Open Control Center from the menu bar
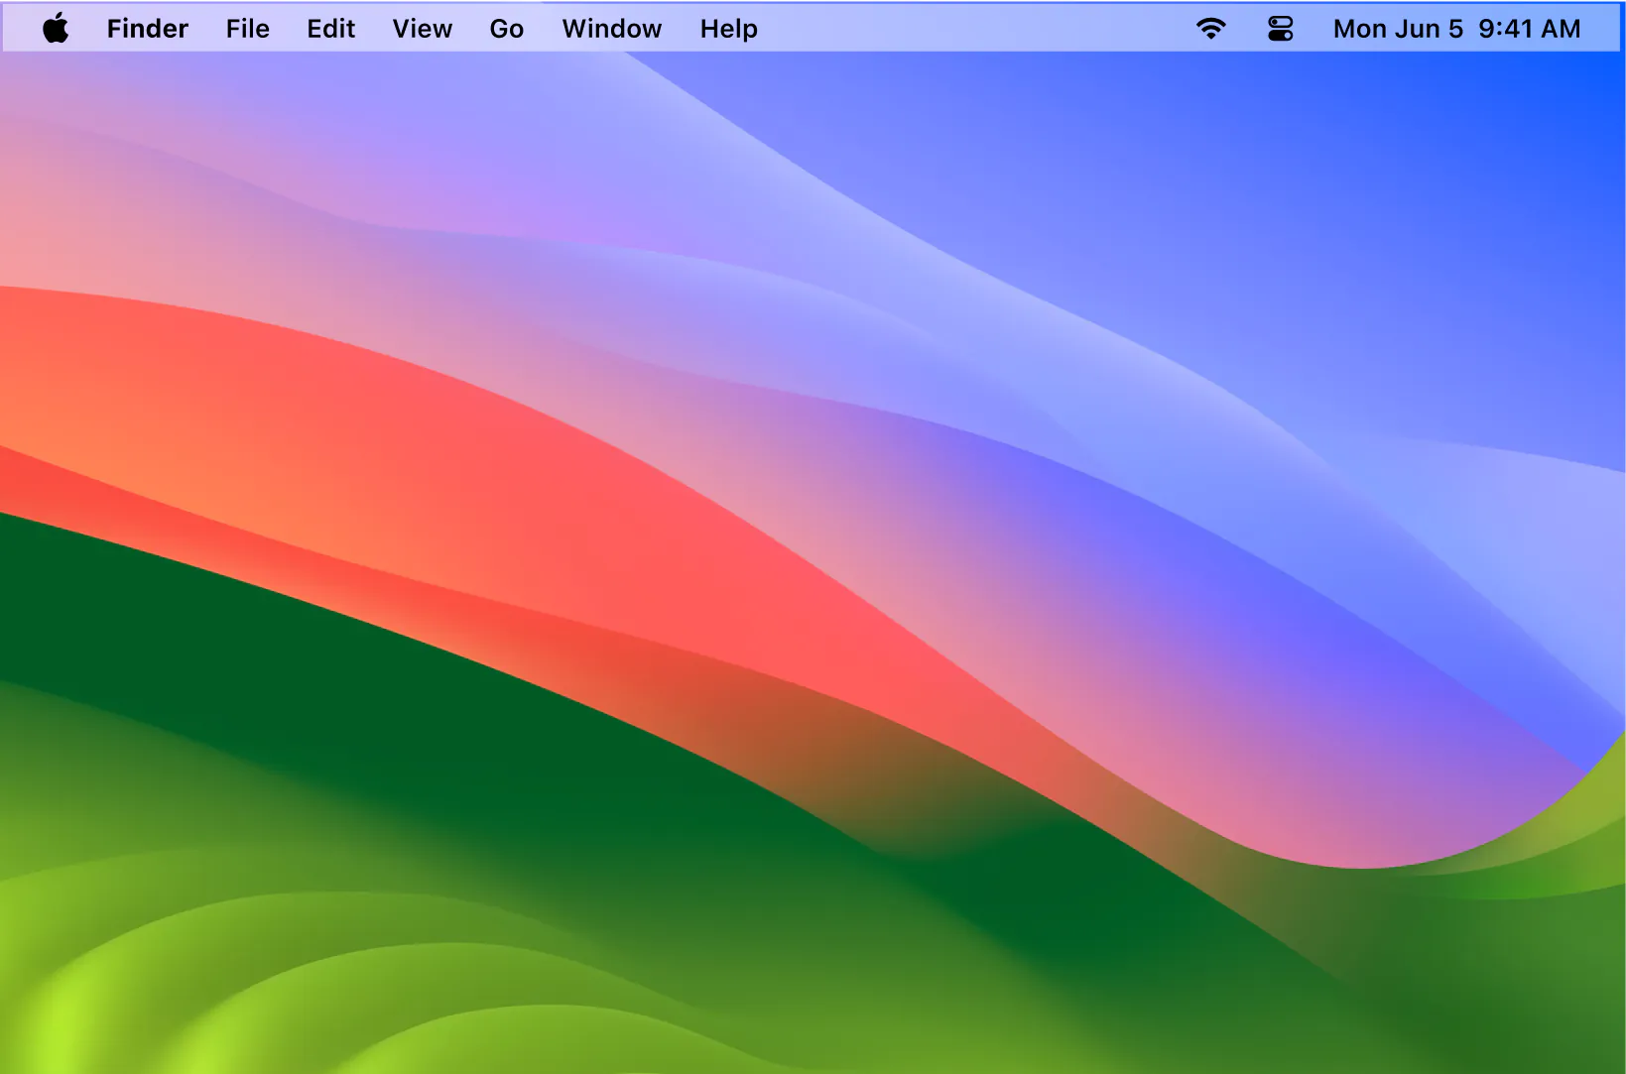The image size is (1626, 1074). pos(1281,29)
